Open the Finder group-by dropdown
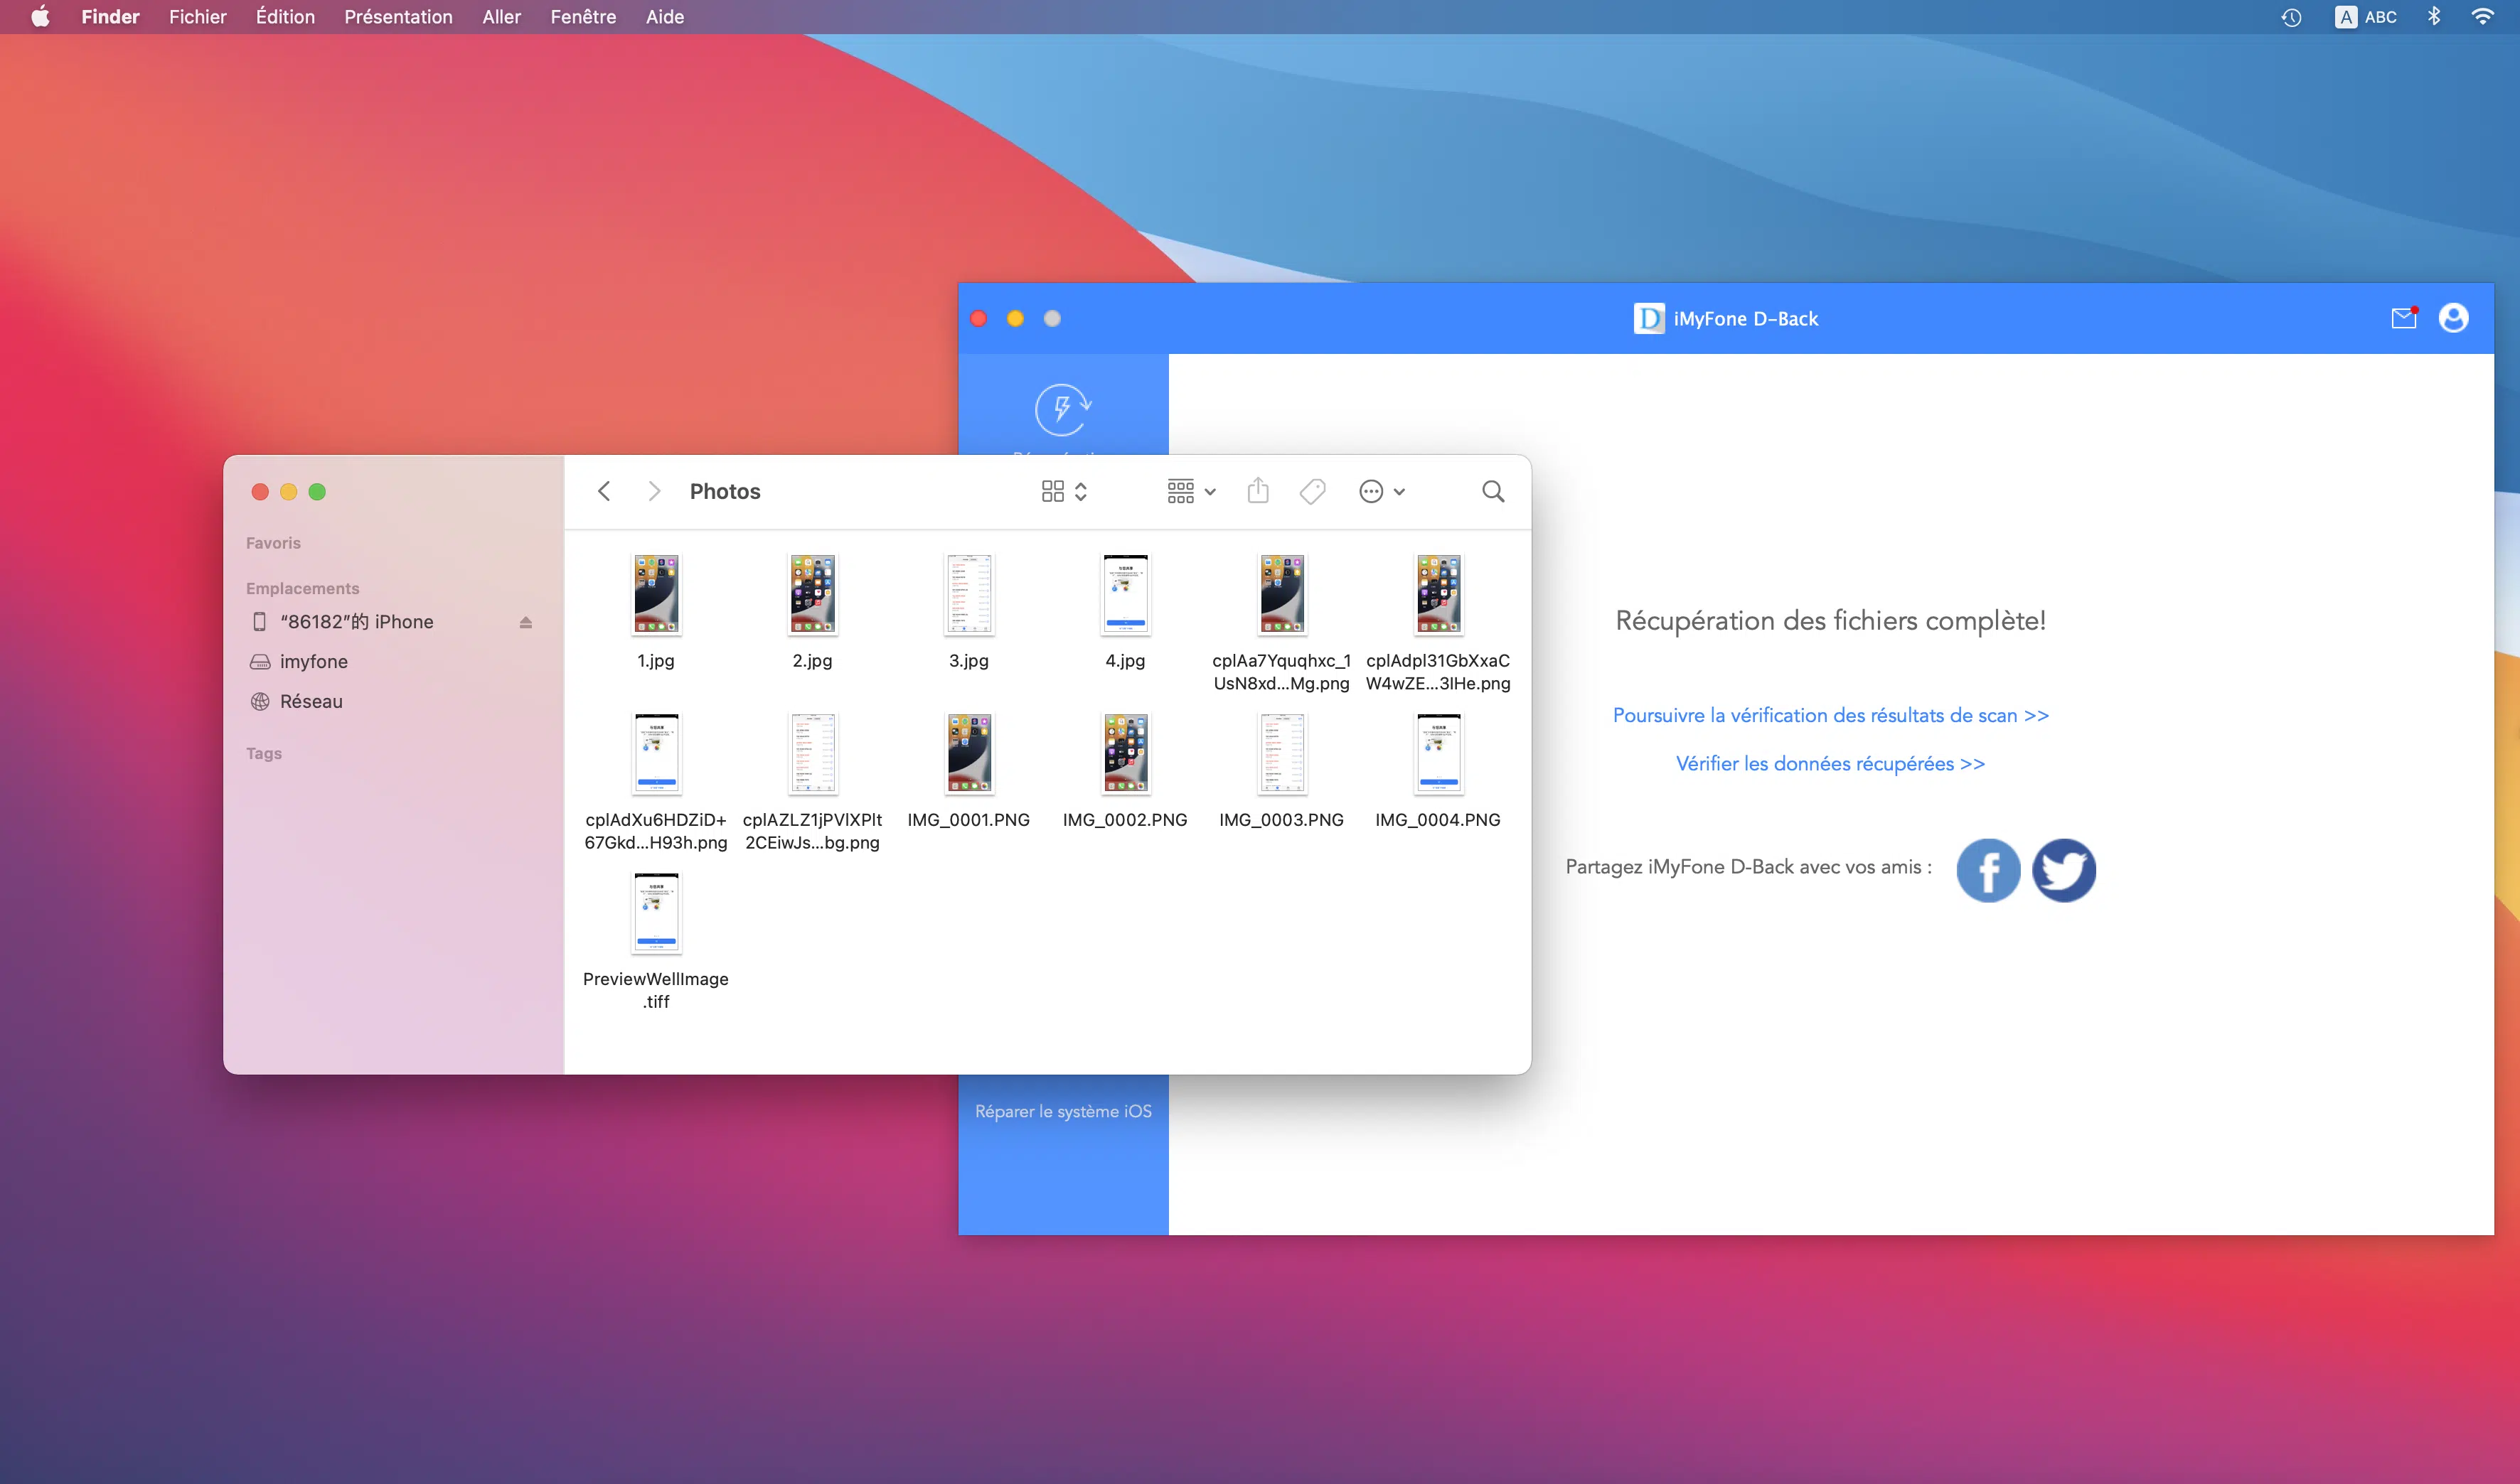Viewport: 2520px width, 1484px height. pos(1190,491)
